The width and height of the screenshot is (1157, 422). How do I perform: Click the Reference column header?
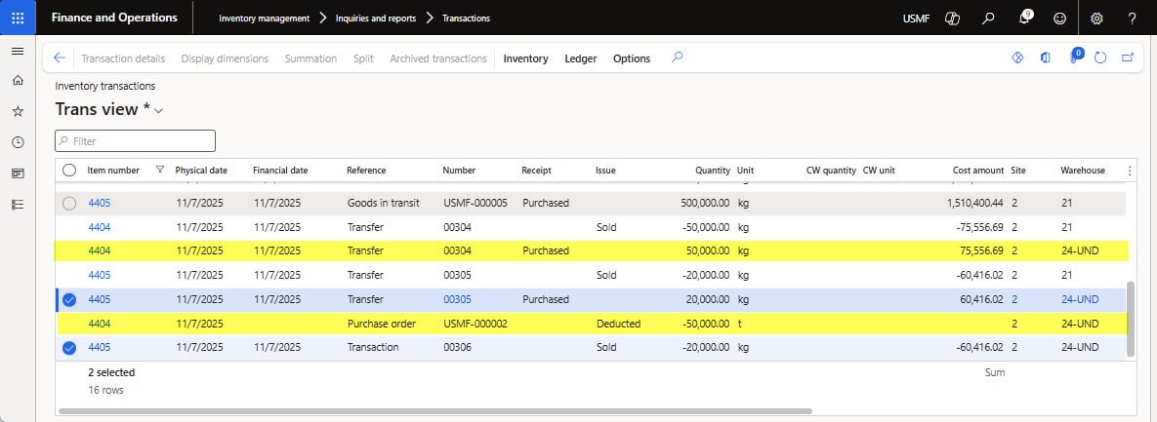[x=366, y=171]
